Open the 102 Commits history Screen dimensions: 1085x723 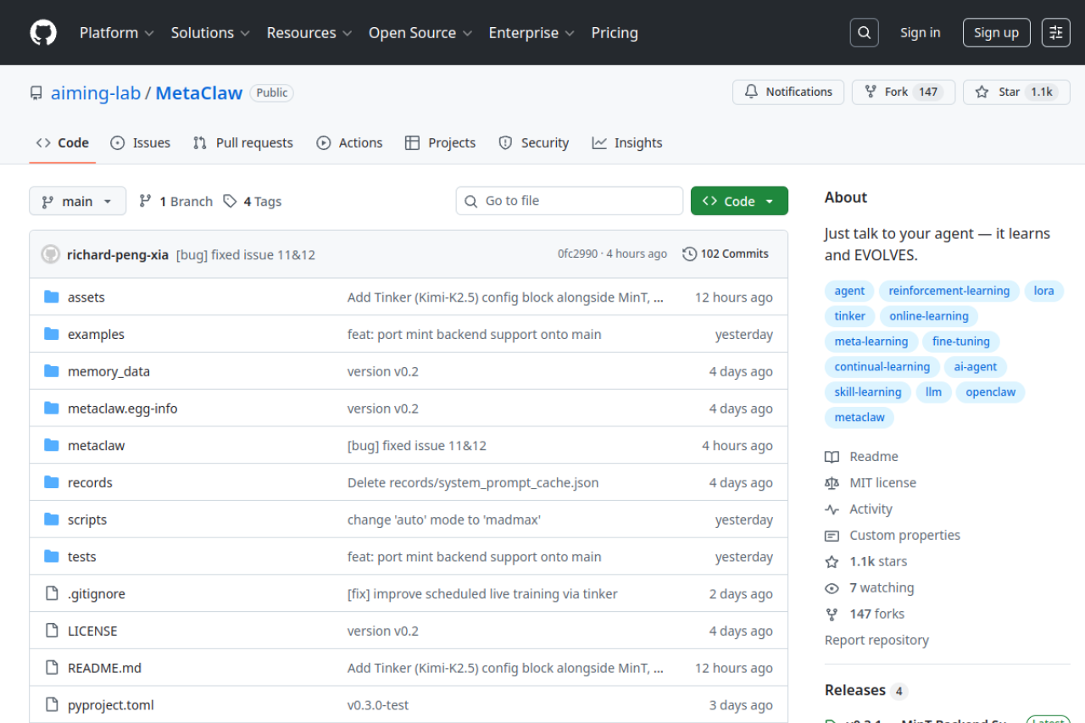pos(726,253)
